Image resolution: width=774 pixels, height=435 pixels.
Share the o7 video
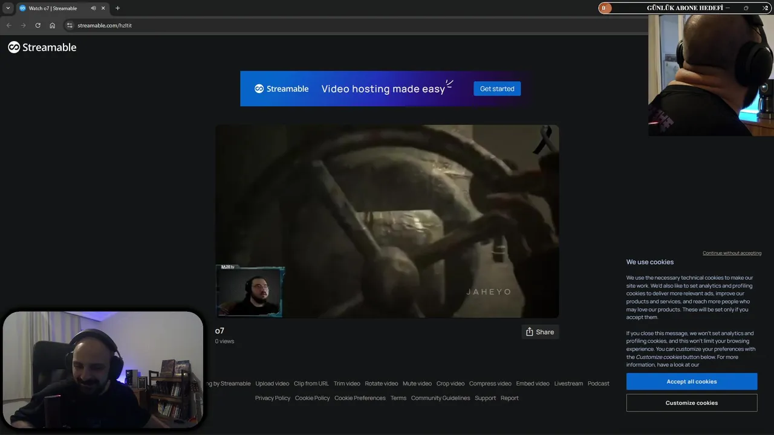[540, 332]
